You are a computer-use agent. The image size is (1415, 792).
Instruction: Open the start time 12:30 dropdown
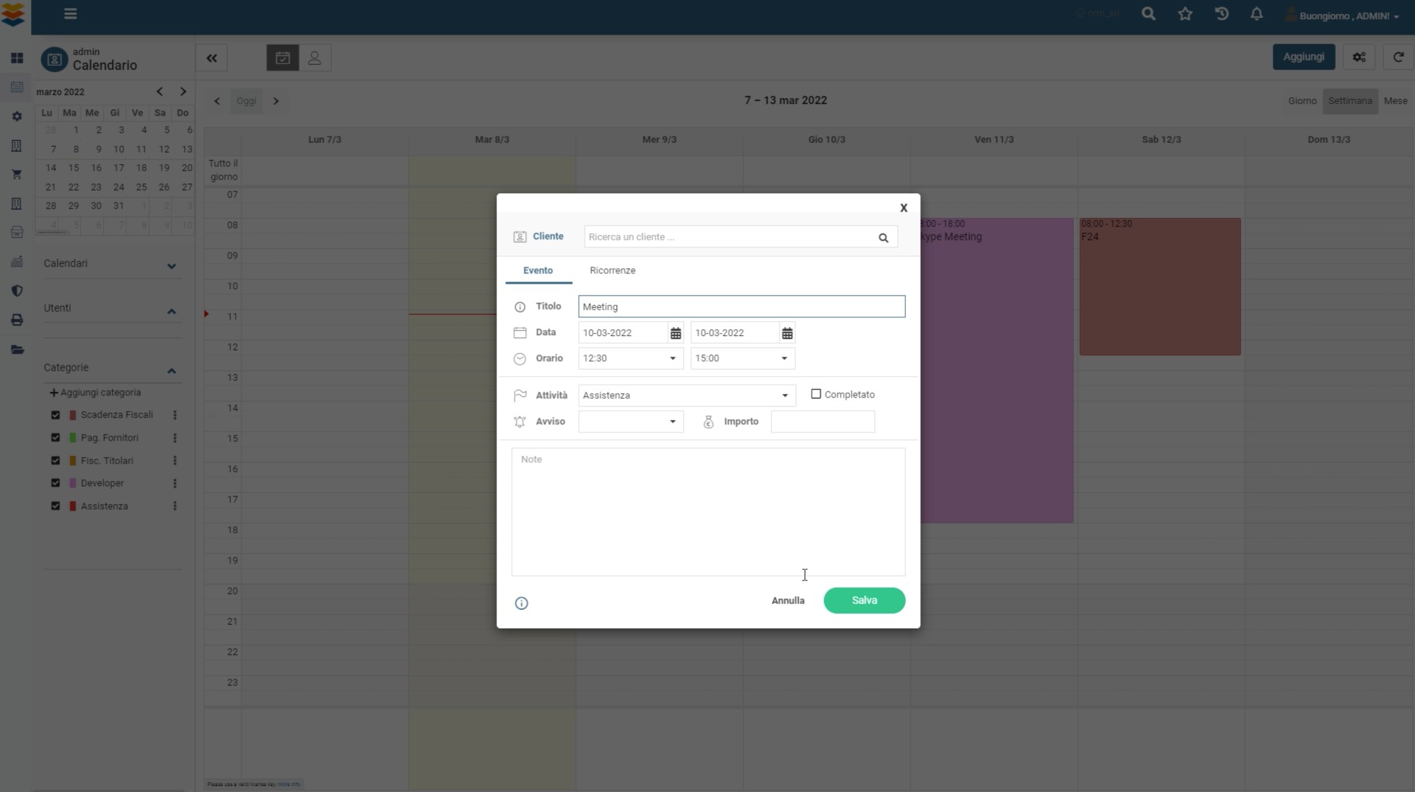tap(630, 359)
